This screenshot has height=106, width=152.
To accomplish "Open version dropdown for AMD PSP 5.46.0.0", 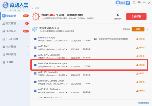I will [x=67, y=92].
